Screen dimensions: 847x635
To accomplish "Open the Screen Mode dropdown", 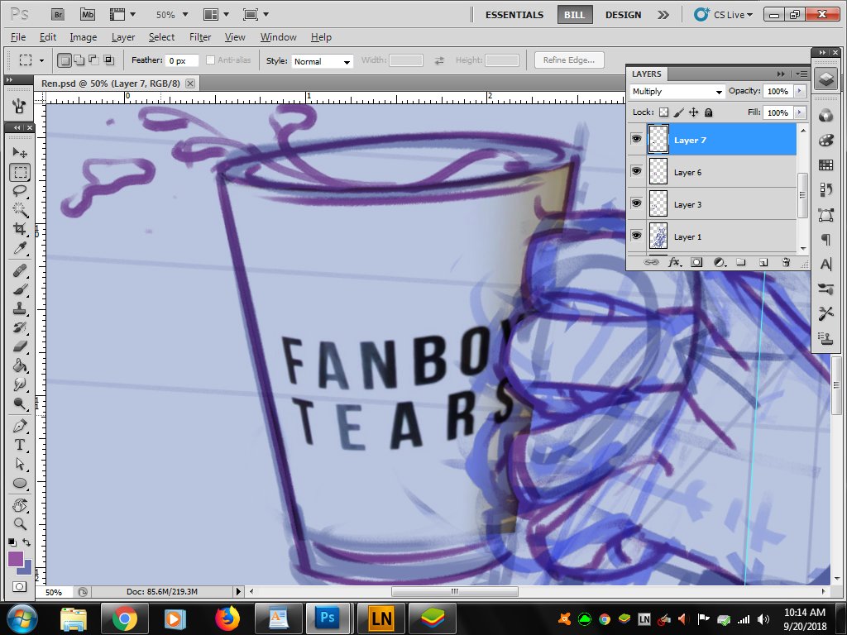I will [x=256, y=15].
